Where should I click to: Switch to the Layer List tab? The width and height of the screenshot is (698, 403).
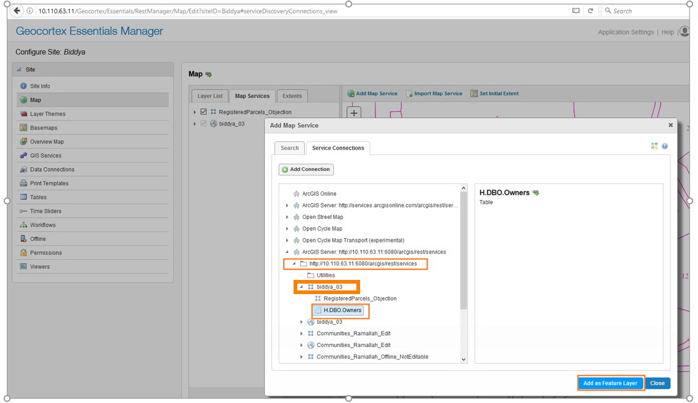pyautogui.click(x=210, y=95)
